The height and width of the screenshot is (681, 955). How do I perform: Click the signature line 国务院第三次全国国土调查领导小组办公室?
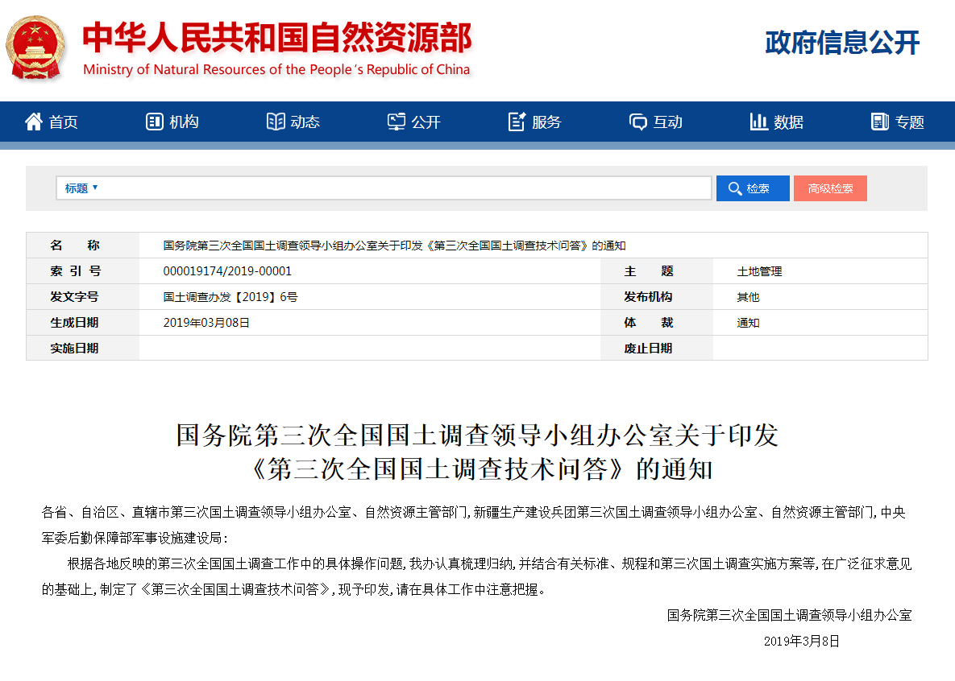[x=789, y=615]
